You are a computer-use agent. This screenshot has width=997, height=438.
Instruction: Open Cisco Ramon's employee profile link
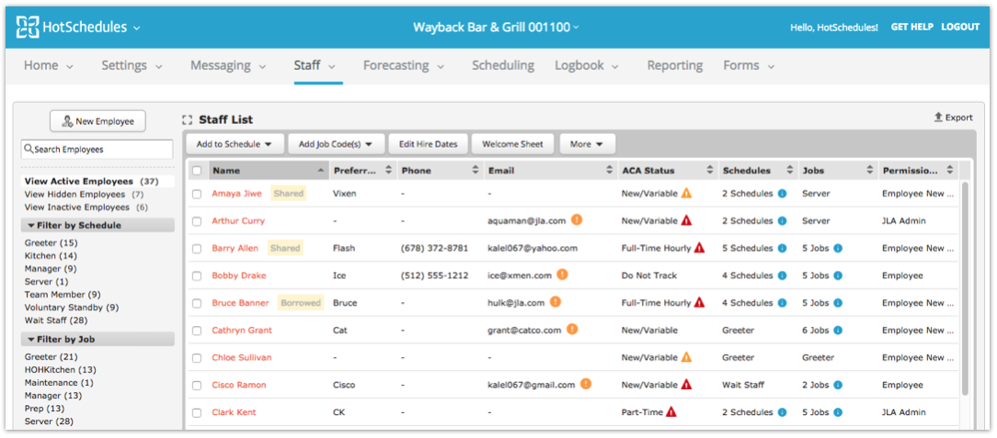click(x=238, y=386)
